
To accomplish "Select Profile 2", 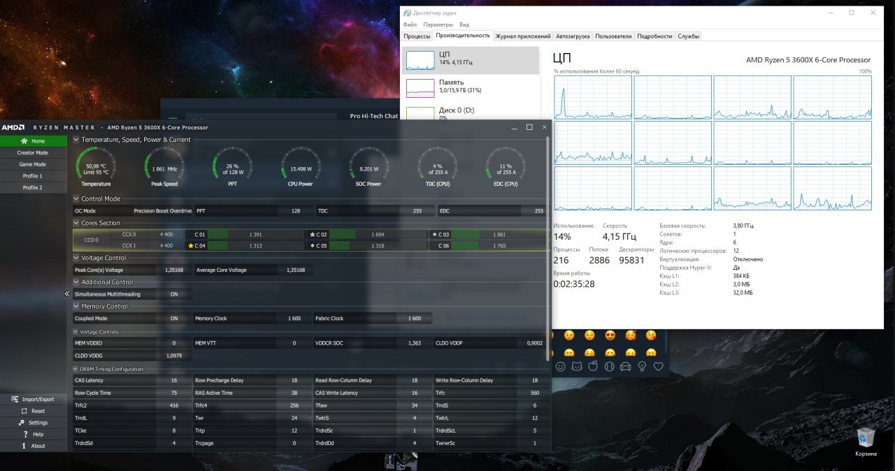I will pyautogui.click(x=34, y=187).
